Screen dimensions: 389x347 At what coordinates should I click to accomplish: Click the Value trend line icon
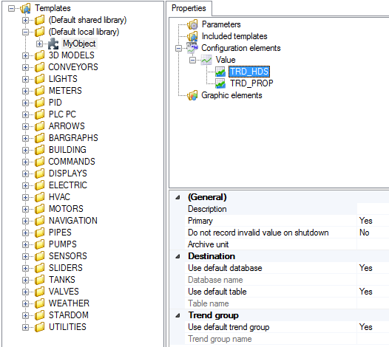click(206, 60)
